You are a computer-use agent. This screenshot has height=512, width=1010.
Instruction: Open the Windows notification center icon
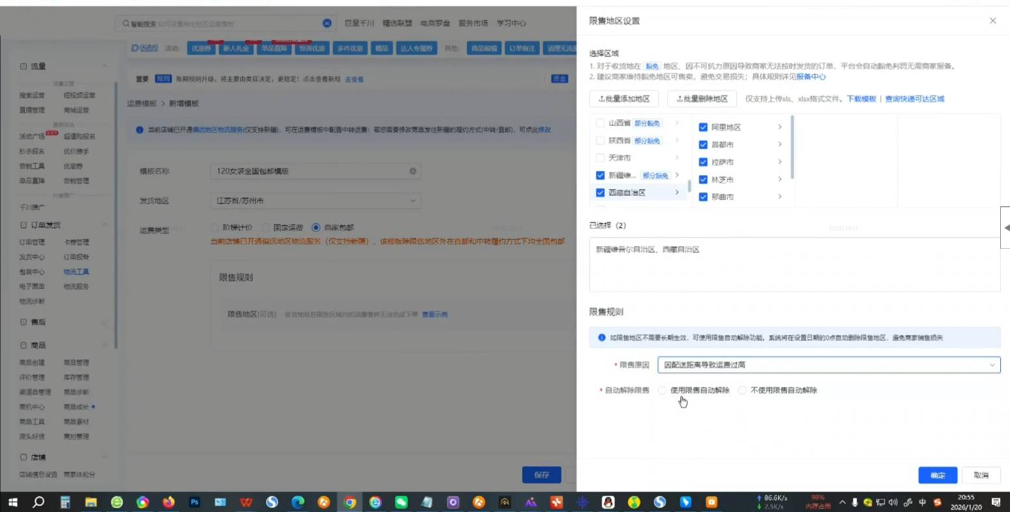tap(996, 502)
